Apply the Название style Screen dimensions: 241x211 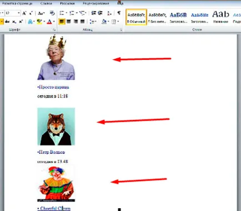point(220,17)
